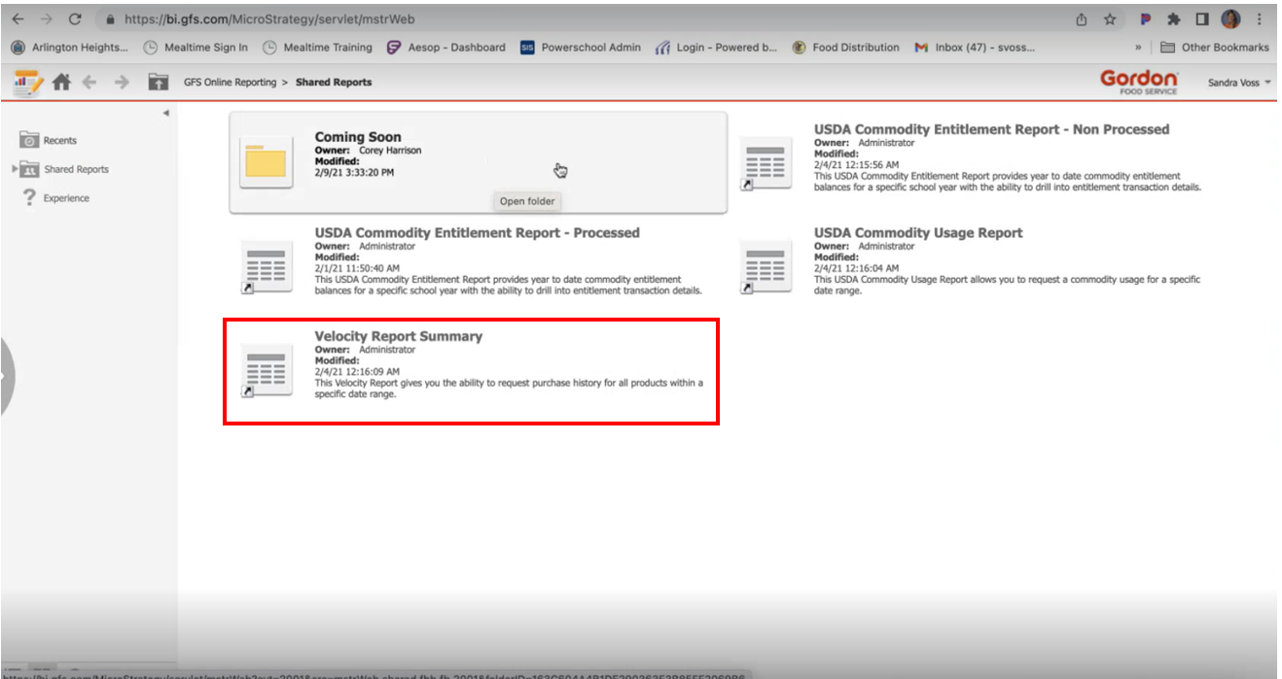Click the Velocity Report Summary grid icon
The image size is (1282, 679).
pos(266,369)
